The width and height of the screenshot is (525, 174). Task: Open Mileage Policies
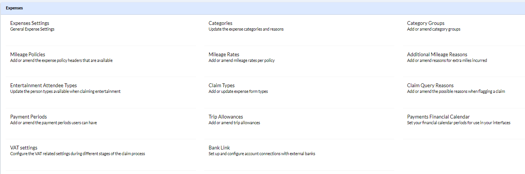(x=28, y=54)
